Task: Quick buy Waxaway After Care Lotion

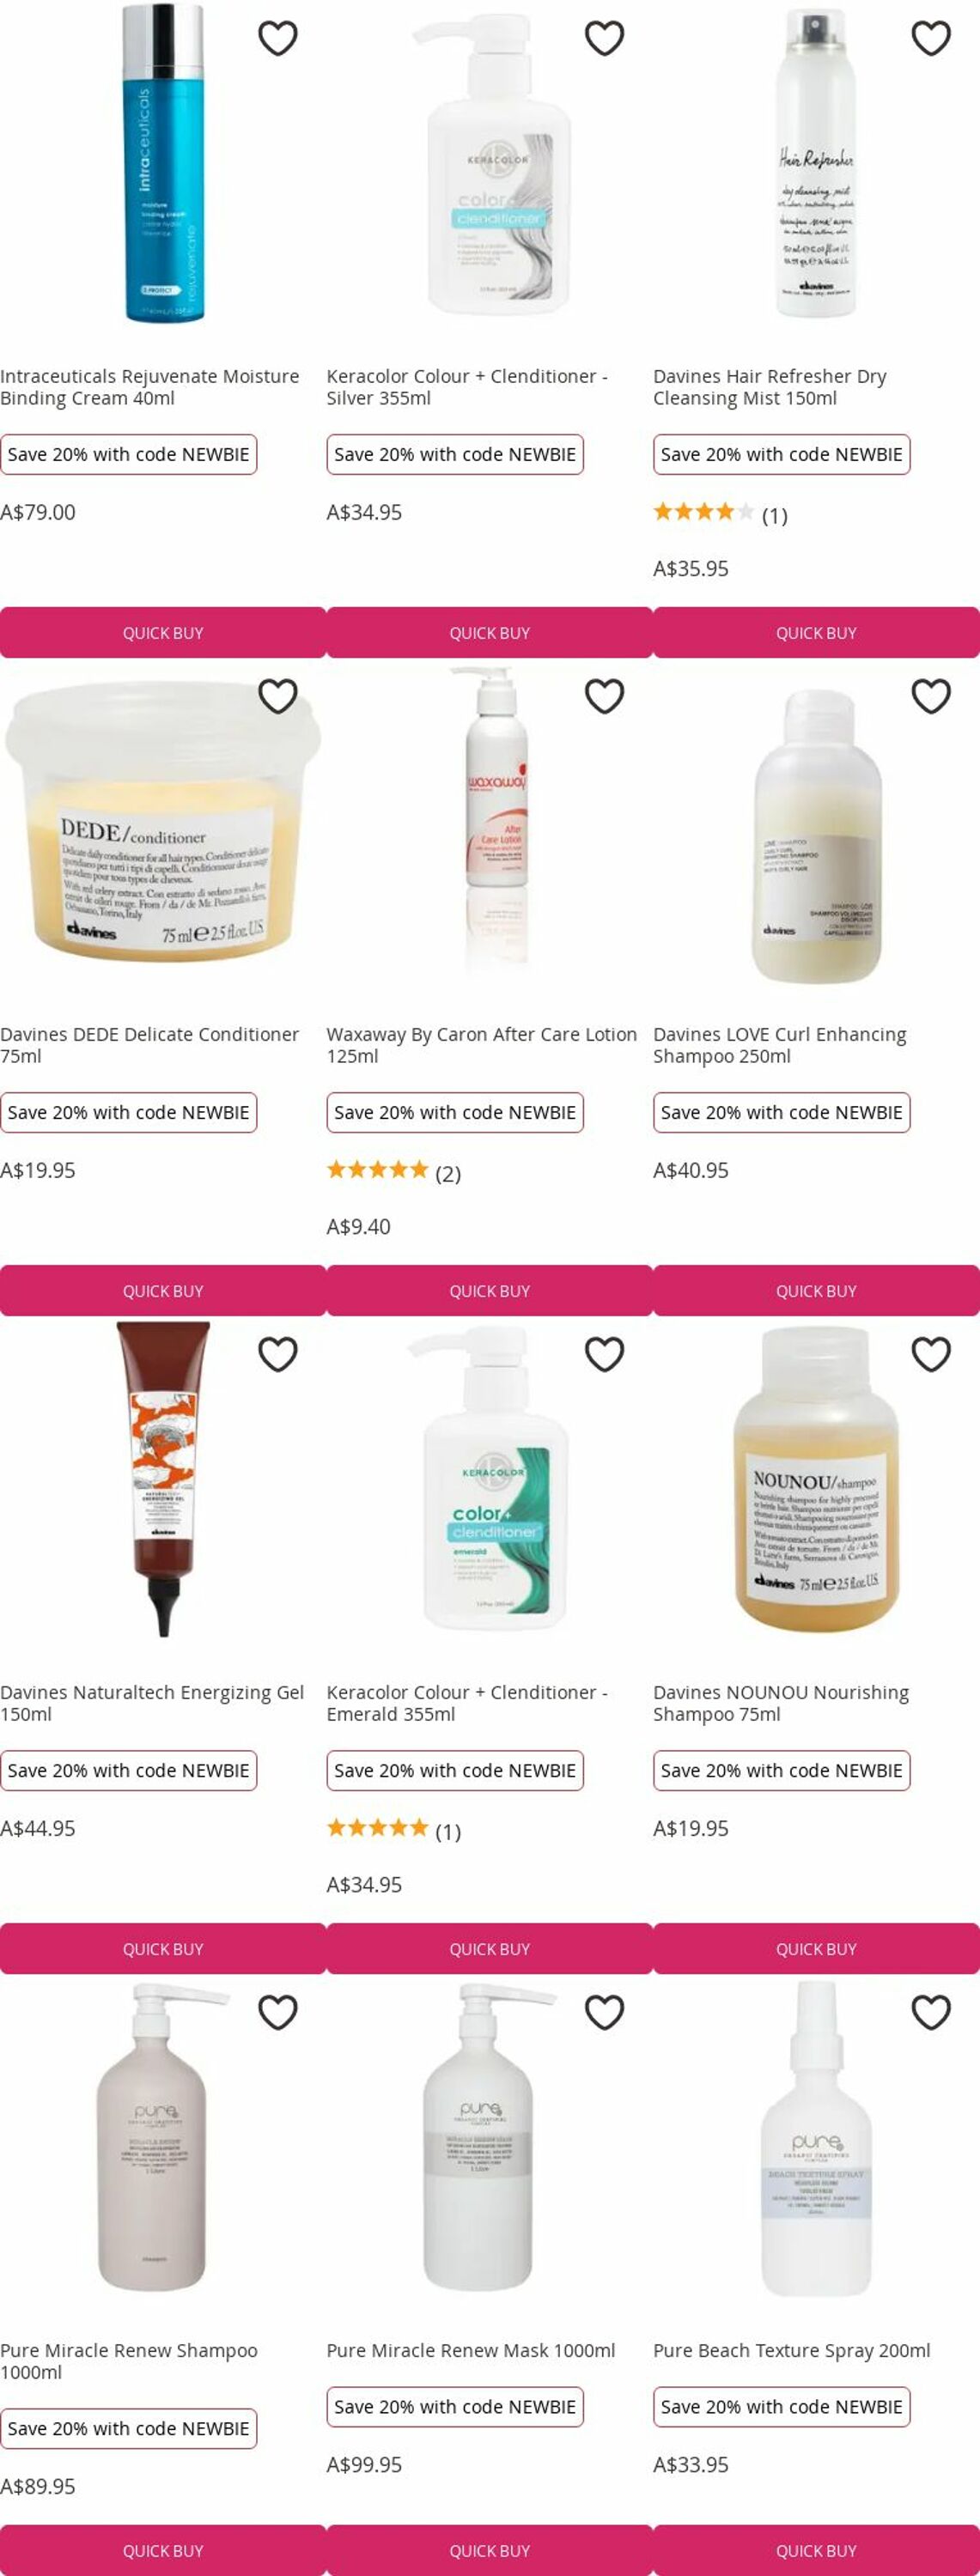Action: pyautogui.click(x=490, y=1290)
